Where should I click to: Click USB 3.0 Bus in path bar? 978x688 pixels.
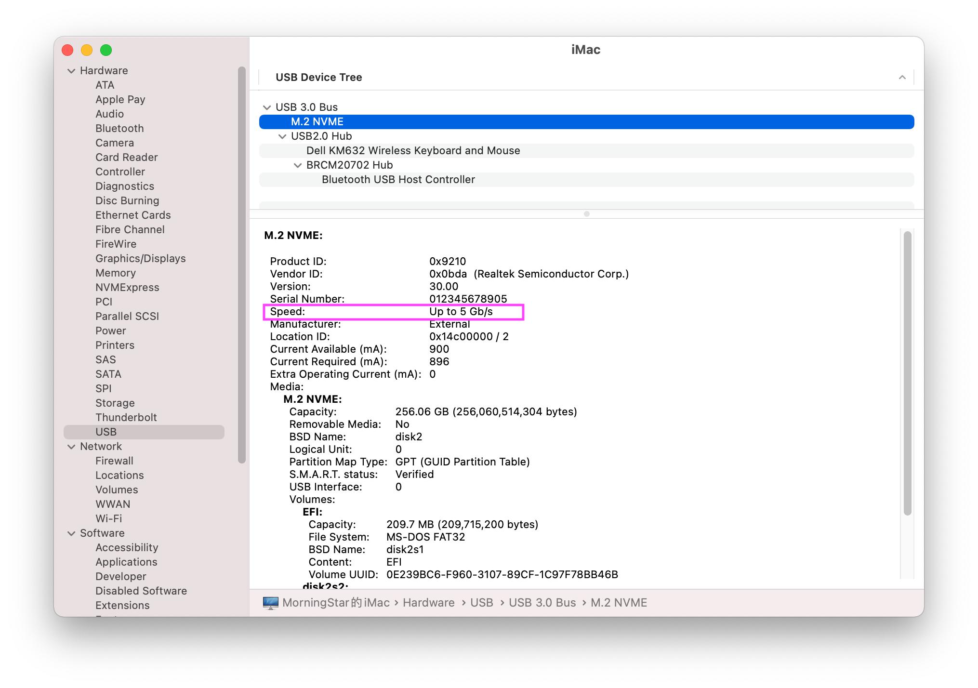(542, 603)
